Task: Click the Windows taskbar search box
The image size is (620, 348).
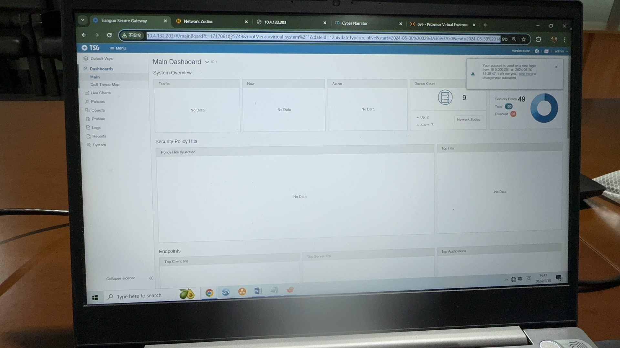Action: [x=139, y=296]
